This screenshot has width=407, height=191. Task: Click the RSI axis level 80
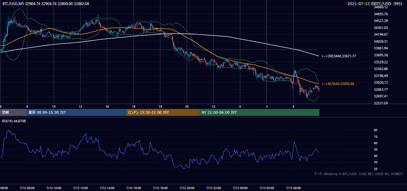point(375,130)
